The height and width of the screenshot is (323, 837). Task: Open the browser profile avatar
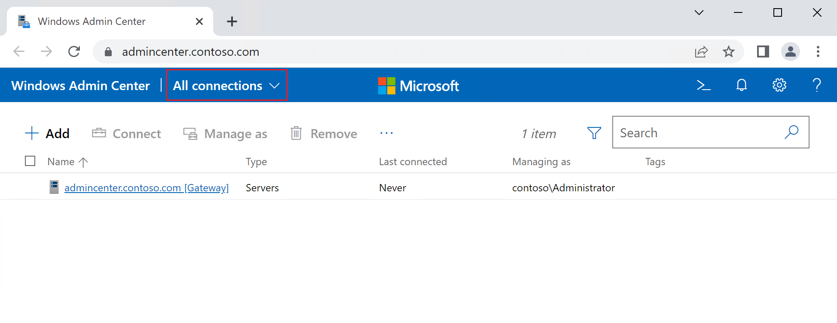791,51
